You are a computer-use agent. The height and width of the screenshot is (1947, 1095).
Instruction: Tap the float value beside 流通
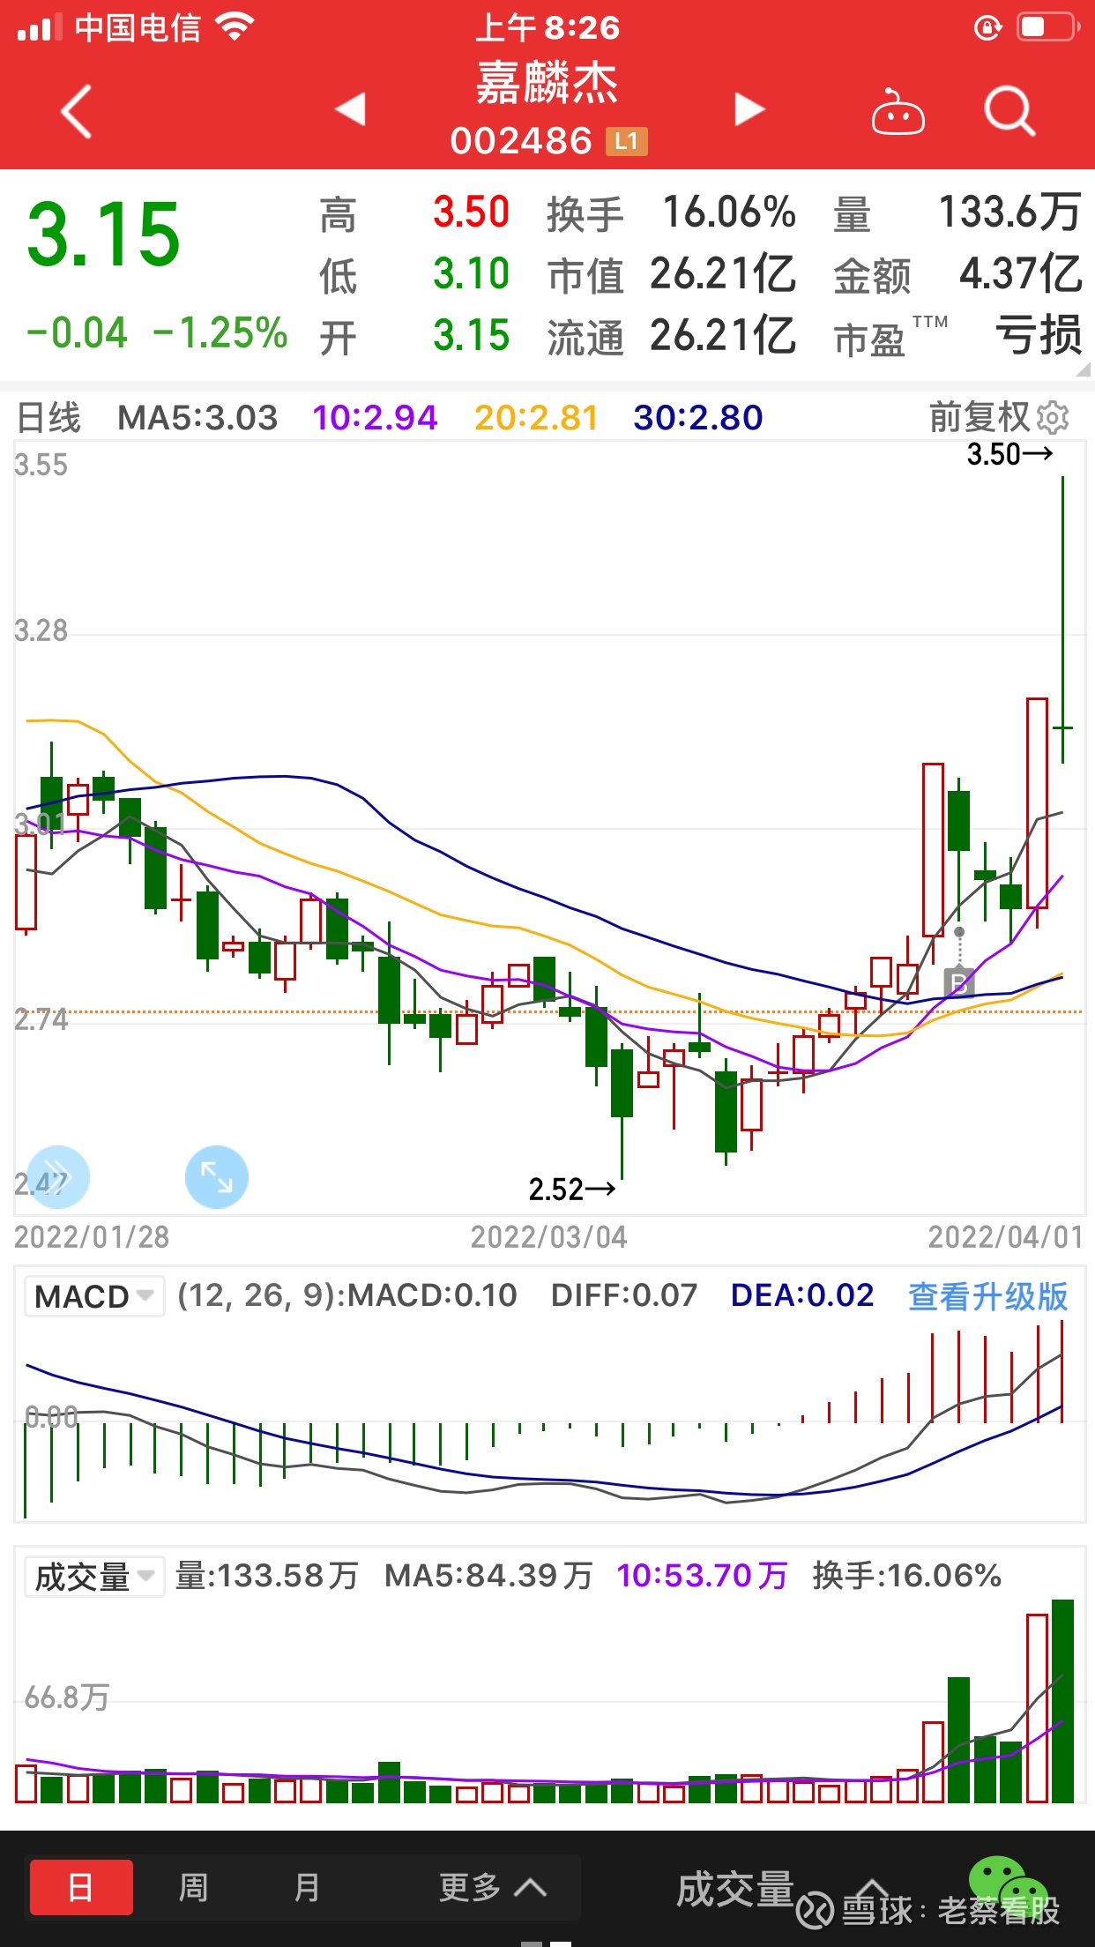click(723, 336)
